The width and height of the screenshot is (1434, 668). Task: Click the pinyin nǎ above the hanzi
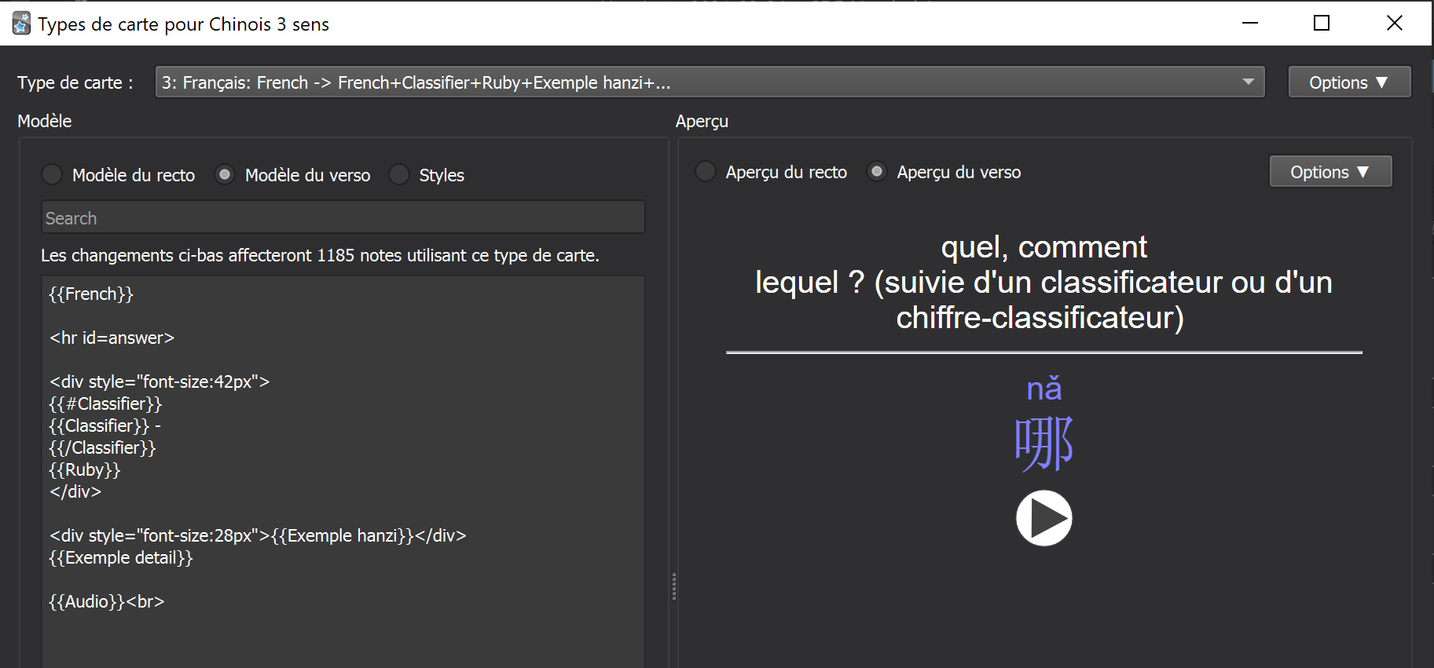coord(1043,389)
